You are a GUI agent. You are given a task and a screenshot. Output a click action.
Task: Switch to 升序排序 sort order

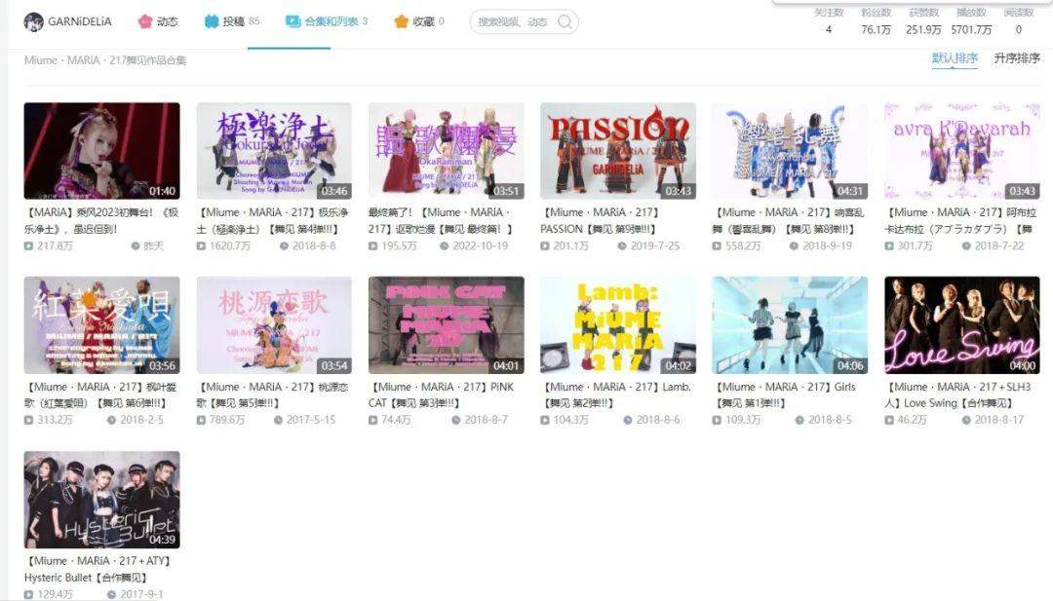(x=1017, y=58)
